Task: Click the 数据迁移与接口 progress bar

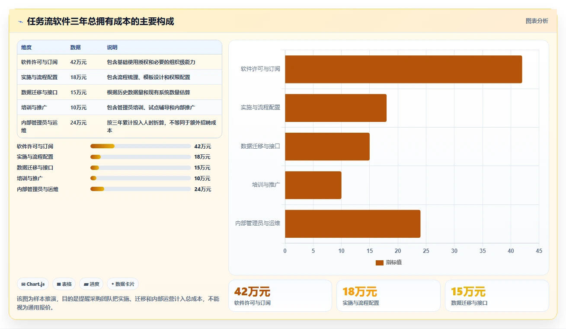Action: click(x=141, y=168)
